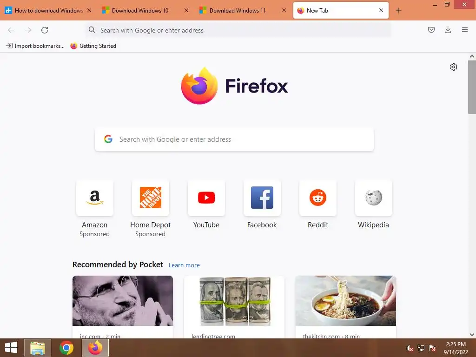Viewport: 476px width, 357px height.
Task: Open the lendingtree.com money thumbnail
Action: tap(234, 301)
